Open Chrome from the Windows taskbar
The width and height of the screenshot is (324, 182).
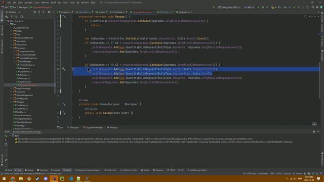click(x=13, y=178)
